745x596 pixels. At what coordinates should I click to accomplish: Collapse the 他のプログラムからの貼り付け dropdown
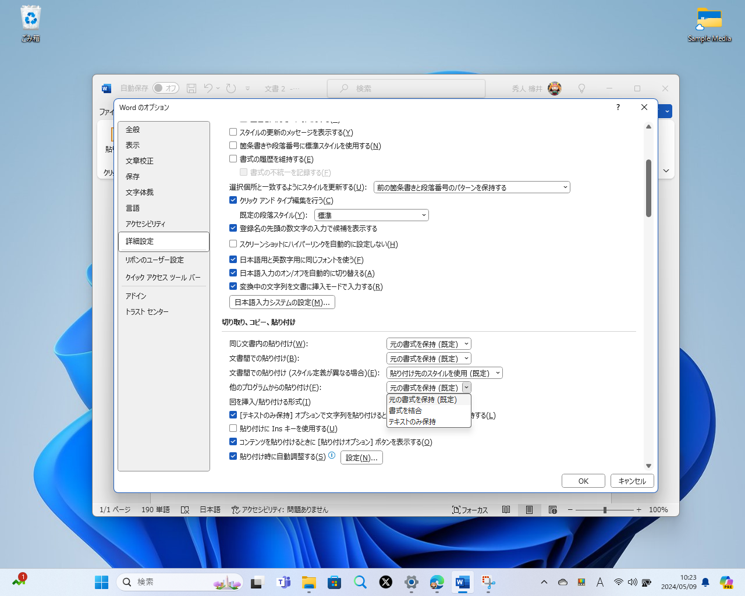coord(467,388)
